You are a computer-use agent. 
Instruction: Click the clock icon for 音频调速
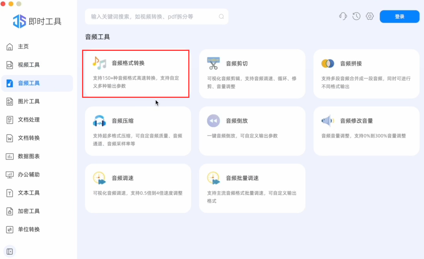click(99, 178)
